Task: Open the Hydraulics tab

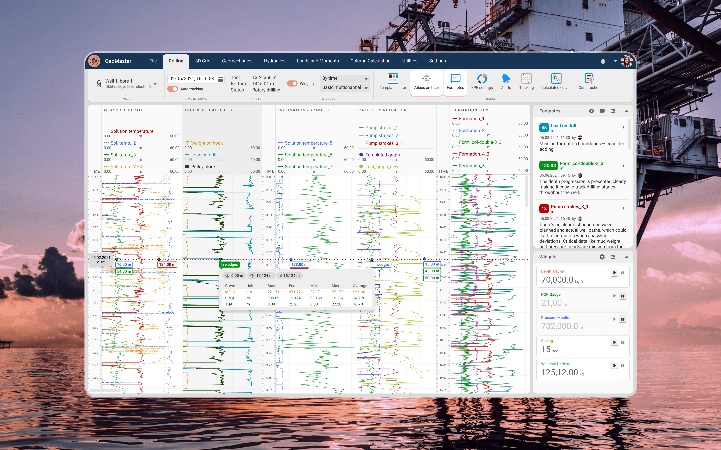Action: pyautogui.click(x=274, y=61)
